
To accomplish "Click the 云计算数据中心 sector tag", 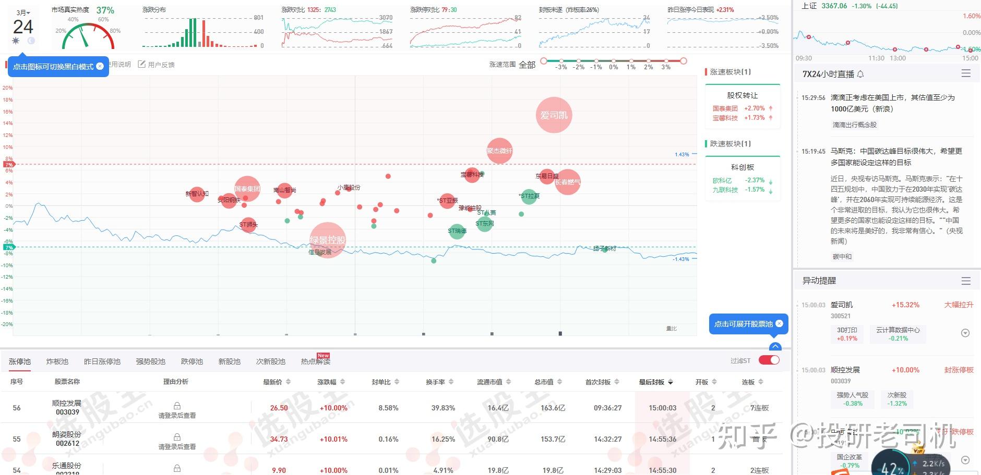I will [898, 334].
